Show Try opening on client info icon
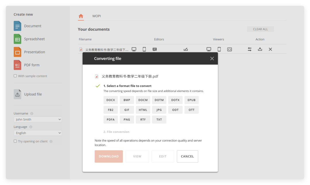This screenshot has width=310, height=185. click(51, 141)
